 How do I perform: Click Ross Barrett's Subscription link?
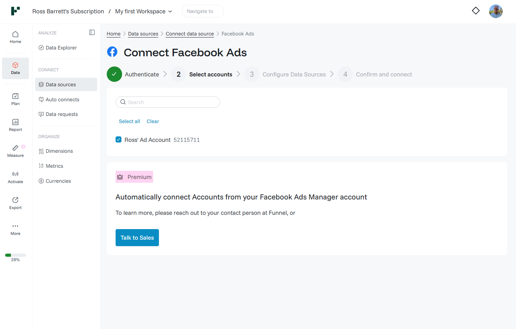click(68, 11)
